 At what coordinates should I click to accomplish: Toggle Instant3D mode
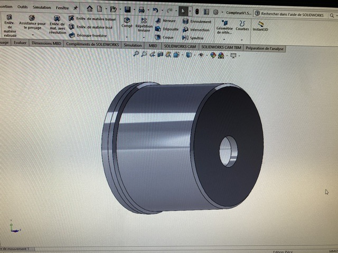tap(259, 26)
